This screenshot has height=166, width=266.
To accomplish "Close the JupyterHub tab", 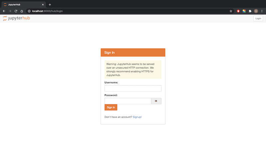I will click(x=43, y=5).
